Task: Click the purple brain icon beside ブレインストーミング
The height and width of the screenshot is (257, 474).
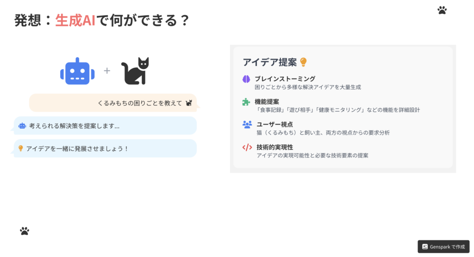Action: click(246, 79)
